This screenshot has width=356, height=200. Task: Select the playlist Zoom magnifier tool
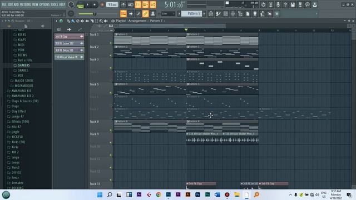[x=101, y=21]
